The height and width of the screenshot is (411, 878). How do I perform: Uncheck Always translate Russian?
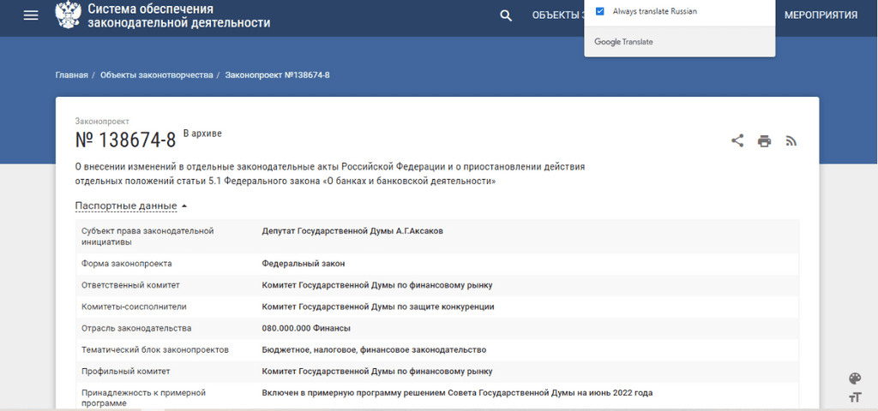[x=599, y=11]
